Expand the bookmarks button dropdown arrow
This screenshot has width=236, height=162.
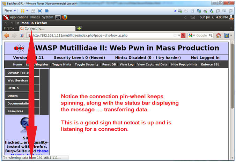(x=231, y=36)
